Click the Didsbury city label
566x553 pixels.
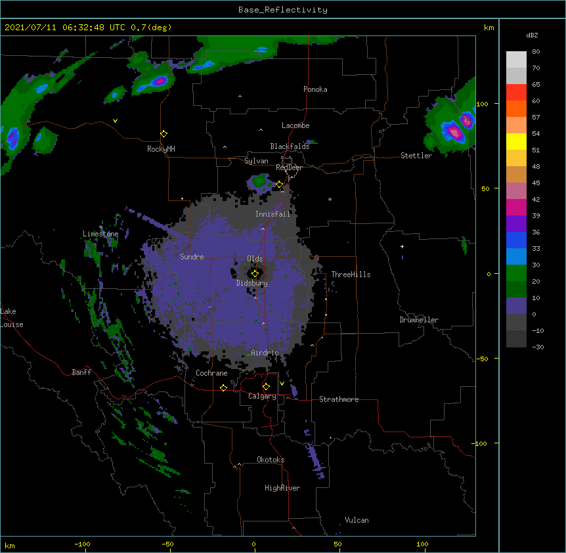252,283
